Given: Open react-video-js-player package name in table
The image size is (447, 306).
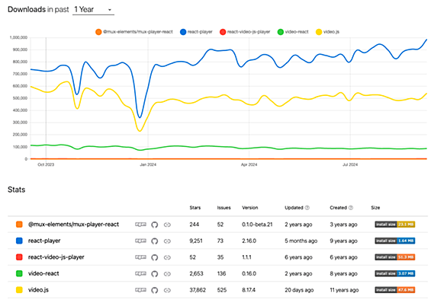Looking at the screenshot, I should tap(56, 257).
